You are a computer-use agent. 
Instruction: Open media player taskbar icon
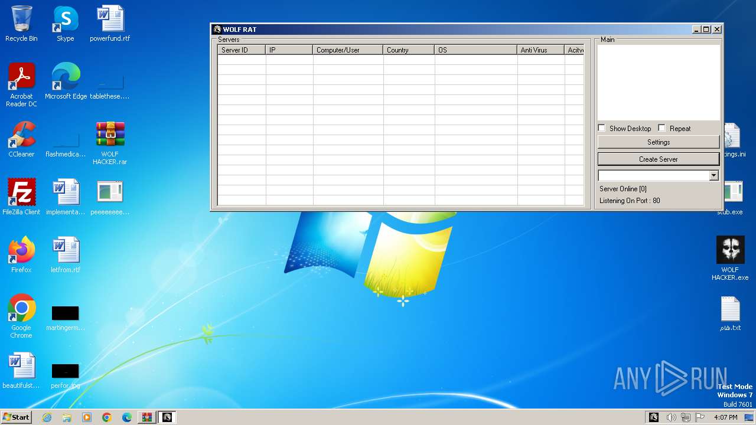pyautogui.click(x=87, y=417)
